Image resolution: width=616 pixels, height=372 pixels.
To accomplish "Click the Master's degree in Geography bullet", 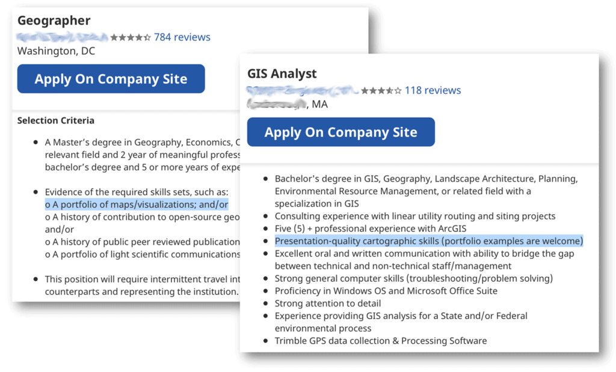I will [x=138, y=143].
